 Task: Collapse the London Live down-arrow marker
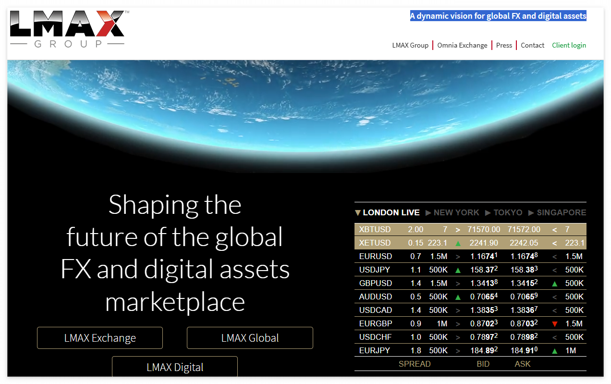(357, 212)
